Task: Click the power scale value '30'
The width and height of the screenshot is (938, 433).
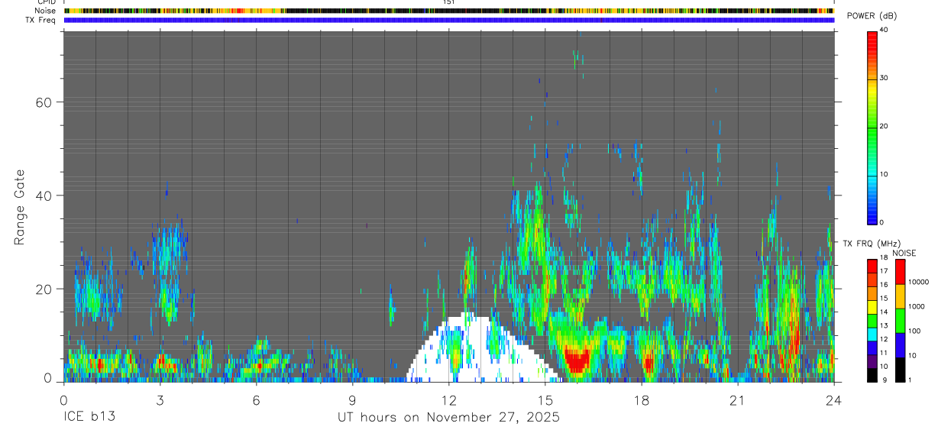Action: (x=885, y=78)
